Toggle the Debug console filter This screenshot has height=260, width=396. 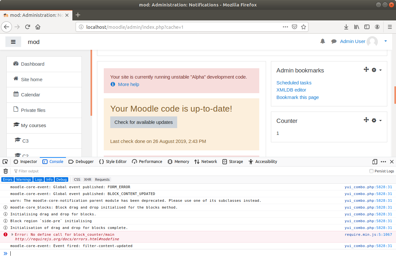(x=61, y=179)
